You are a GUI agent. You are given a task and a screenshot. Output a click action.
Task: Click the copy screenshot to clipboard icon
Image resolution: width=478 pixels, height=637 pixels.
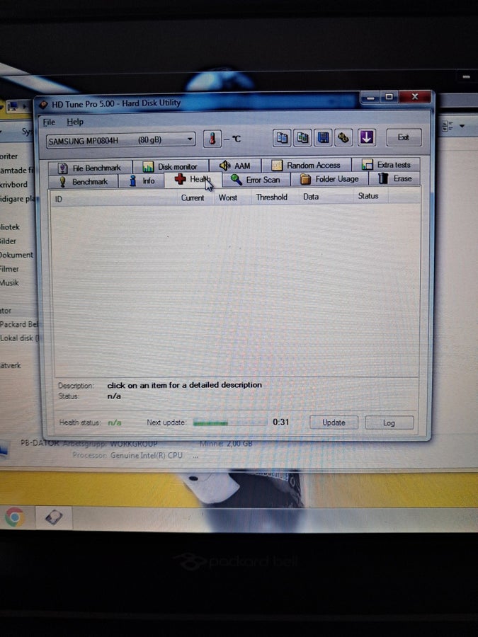302,138
